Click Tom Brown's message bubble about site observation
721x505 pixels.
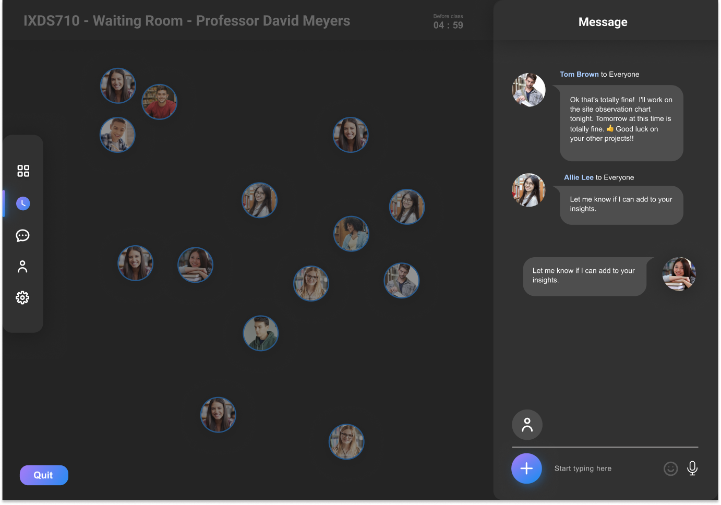[x=621, y=123]
